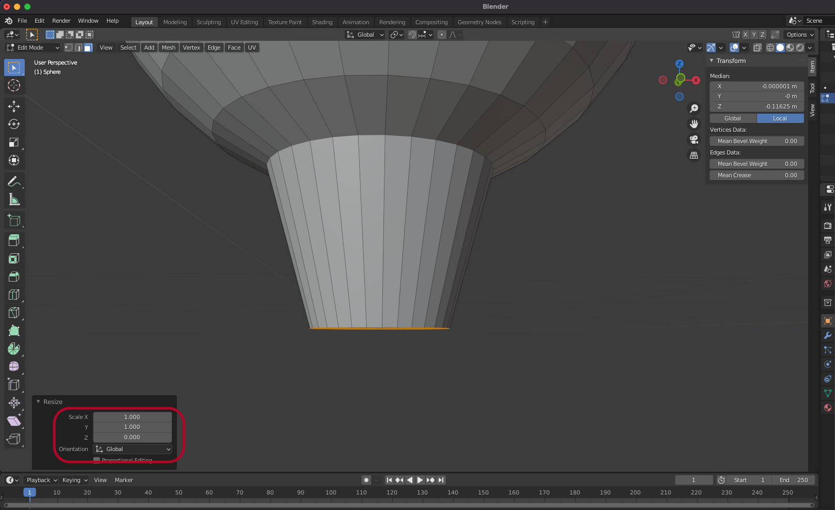
Task: Select the Rip Region tool
Action: 14,439
